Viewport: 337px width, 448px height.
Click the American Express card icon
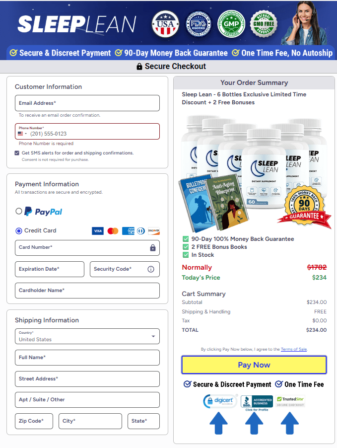pos(128,231)
